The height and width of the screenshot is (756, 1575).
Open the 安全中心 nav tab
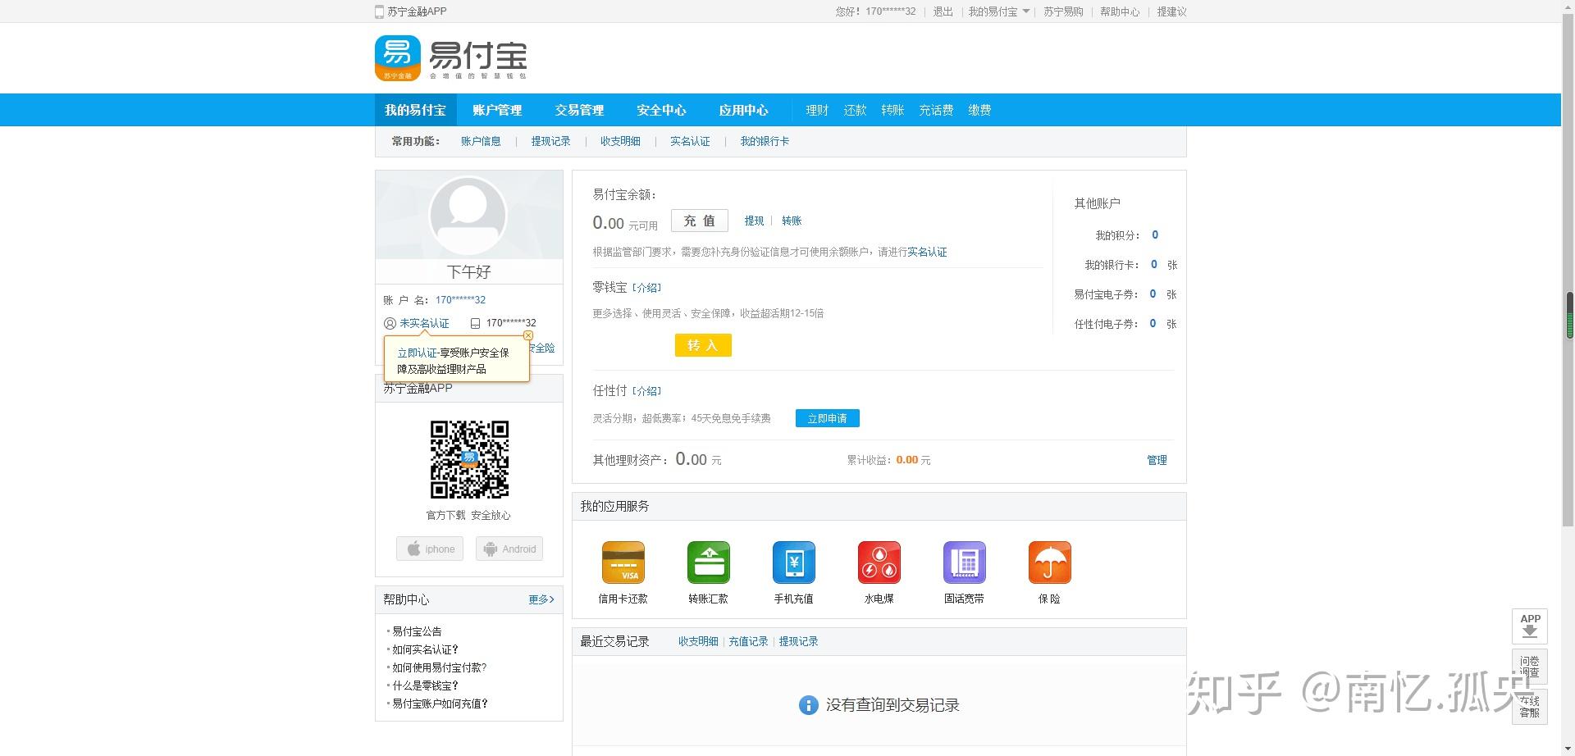point(661,110)
